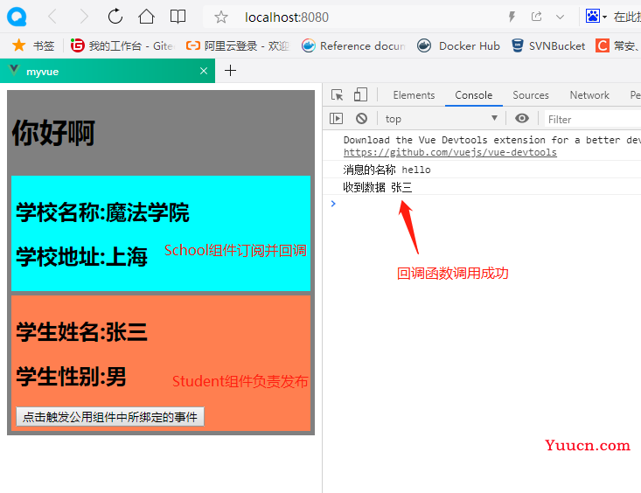Click the 点击触发公用组件中所绑定的事件 button
The width and height of the screenshot is (641, 493).
(x=110, y=417)
